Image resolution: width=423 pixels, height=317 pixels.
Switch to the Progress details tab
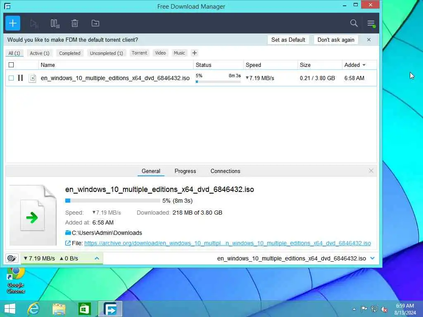(185, 171)
